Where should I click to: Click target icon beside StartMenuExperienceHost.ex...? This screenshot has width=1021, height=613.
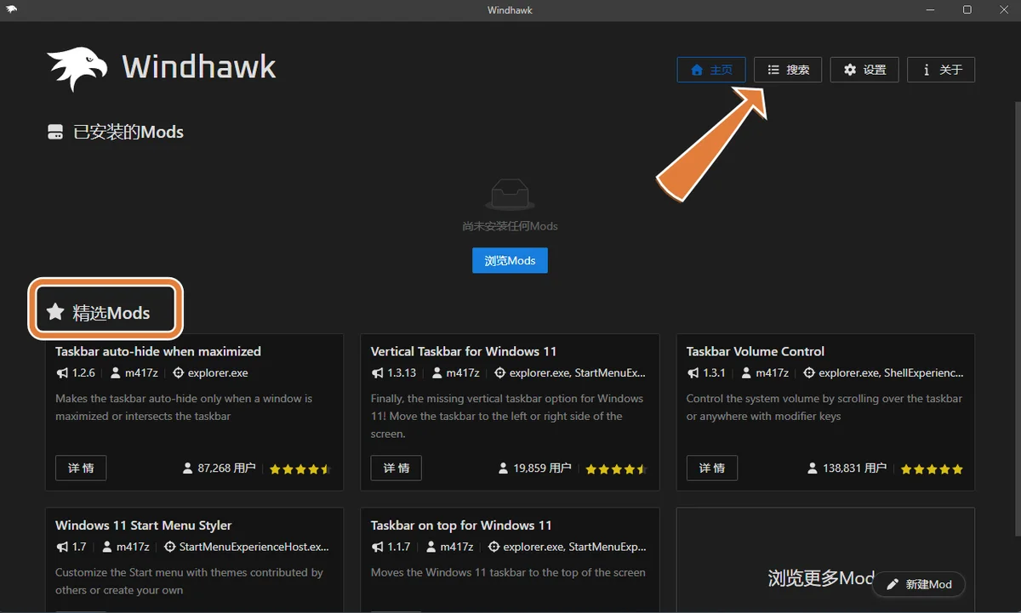click(x=169, y=548)
